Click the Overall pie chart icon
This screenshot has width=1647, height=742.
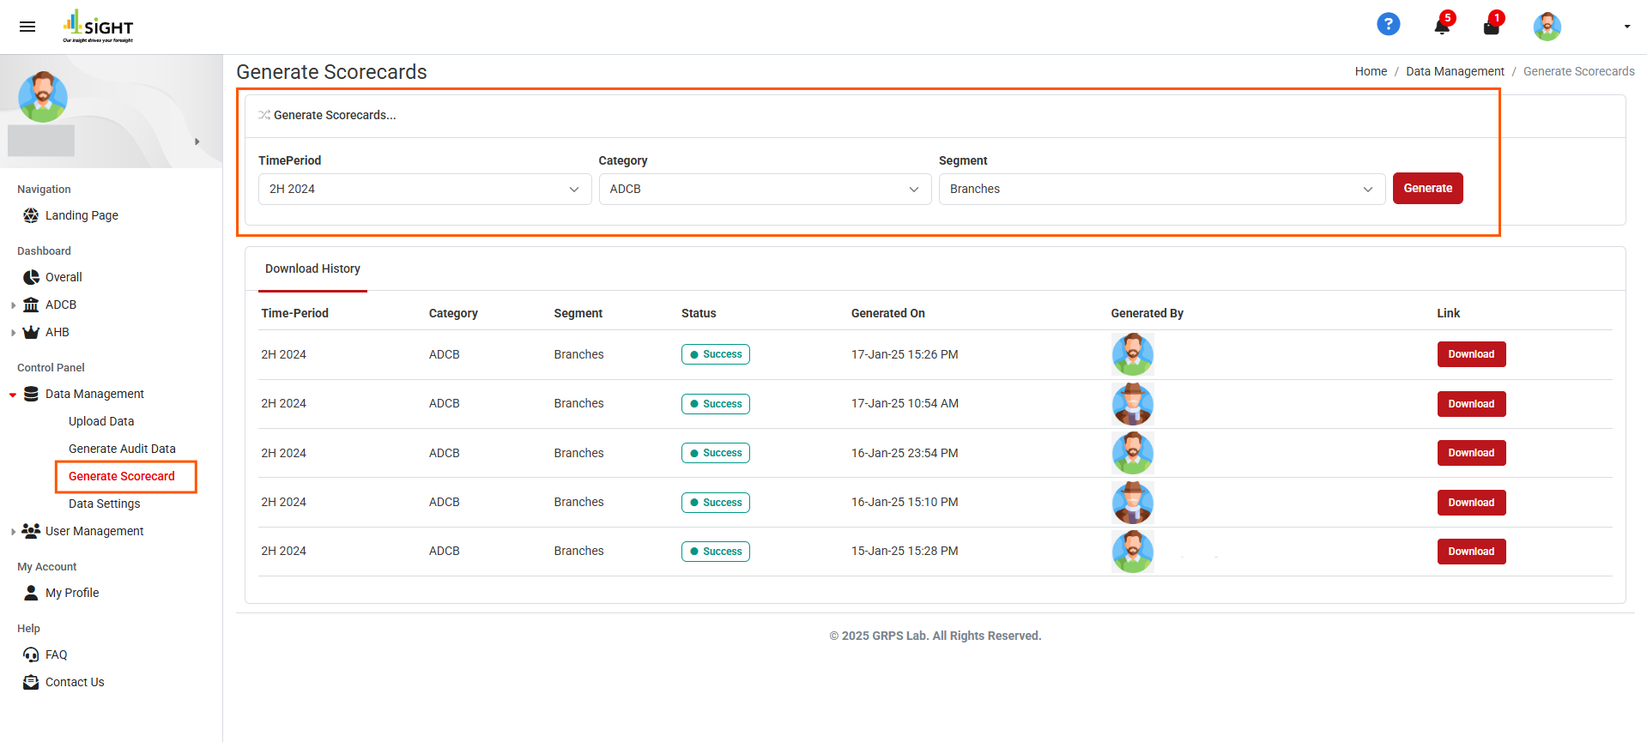tap(31, 277)
